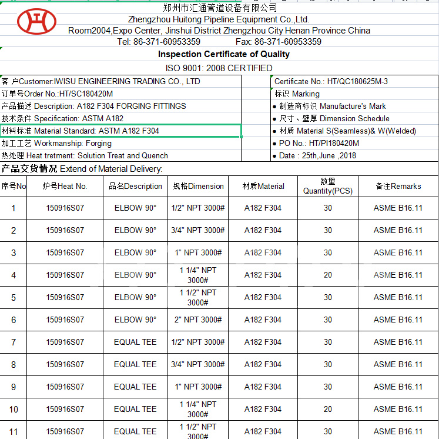Click the selected Material Standard ASTM A182 F304 cell

pyautogui.click(x=120, y=131)
